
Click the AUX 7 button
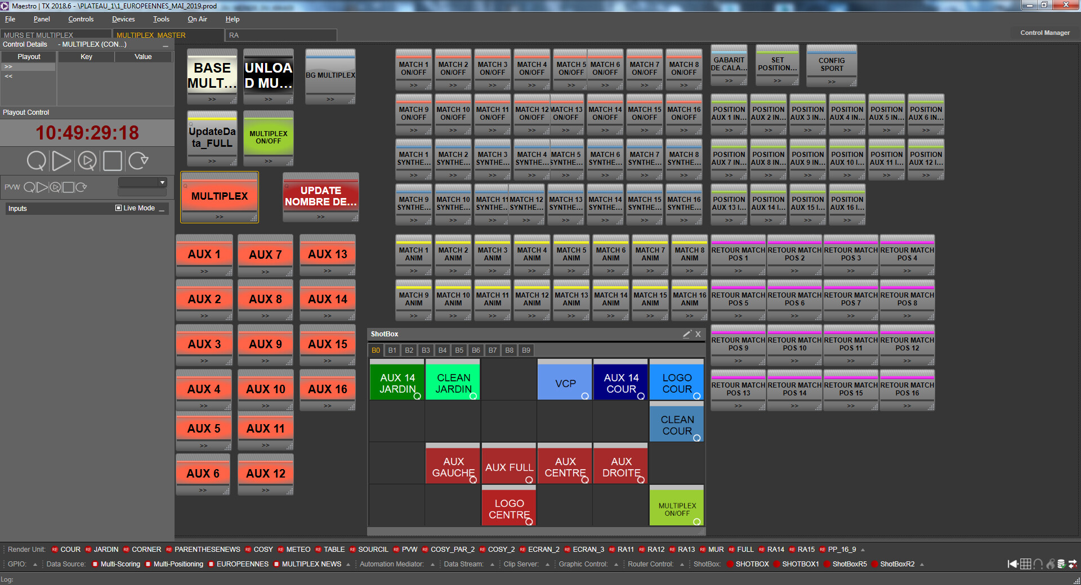pyautogui.click(x=265, y=255)
